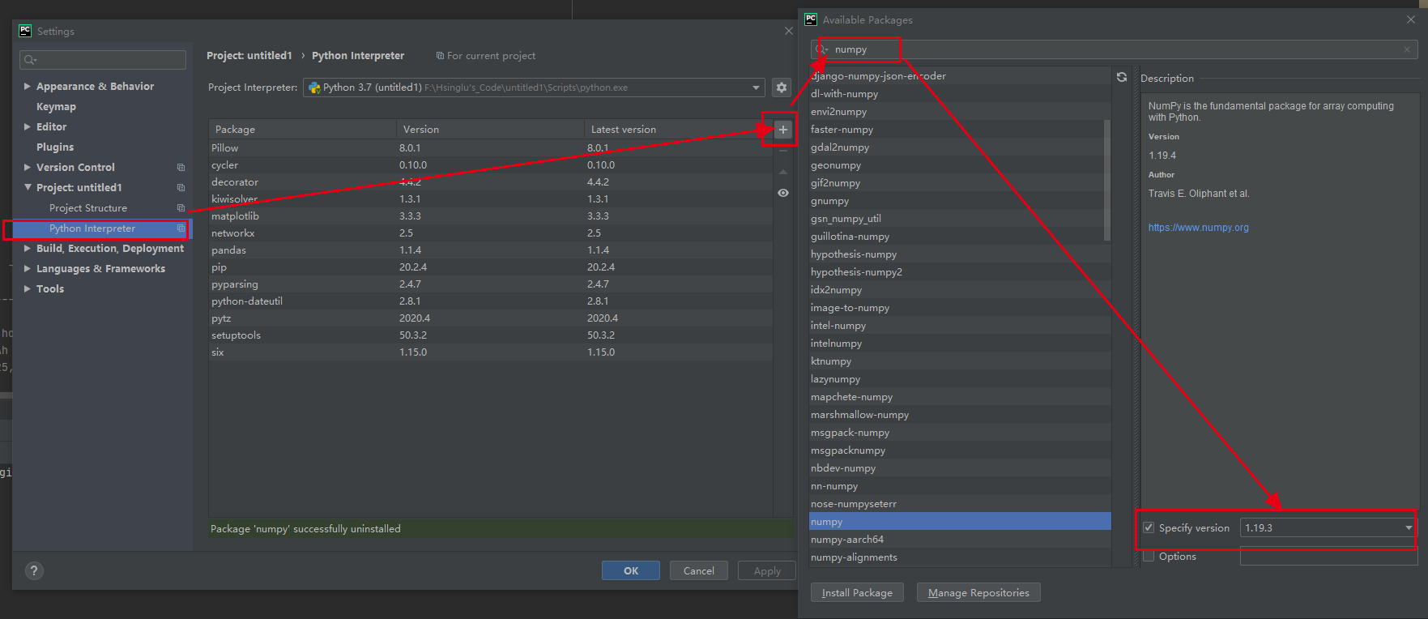The width and height of the screenshot is (1428, 619).
Task: Click the PyCharm icon in Settings title
Action: 25,31
